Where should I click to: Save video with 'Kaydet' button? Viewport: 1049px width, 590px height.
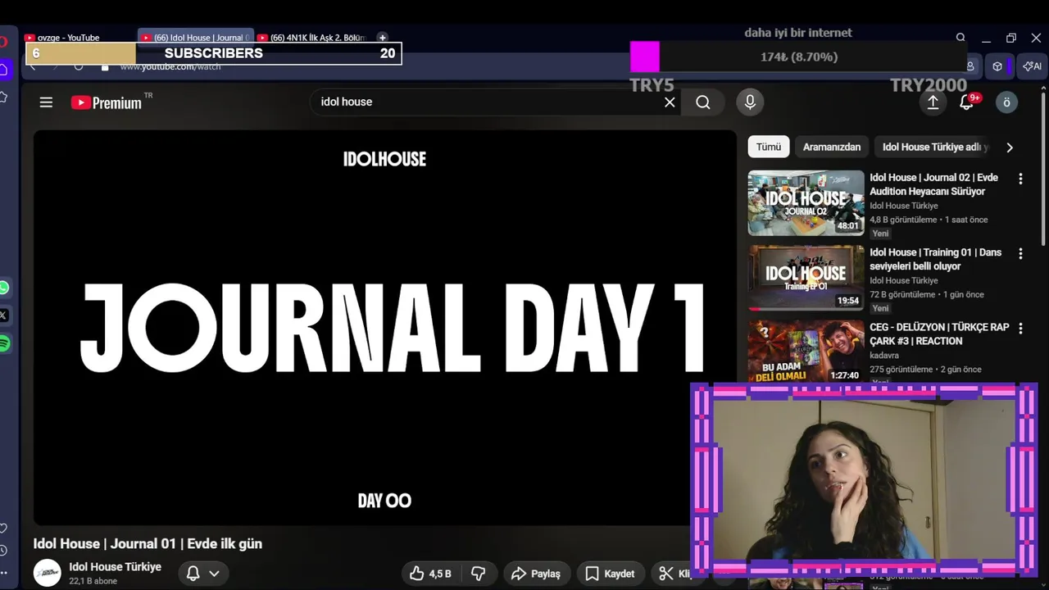[610, 574]
